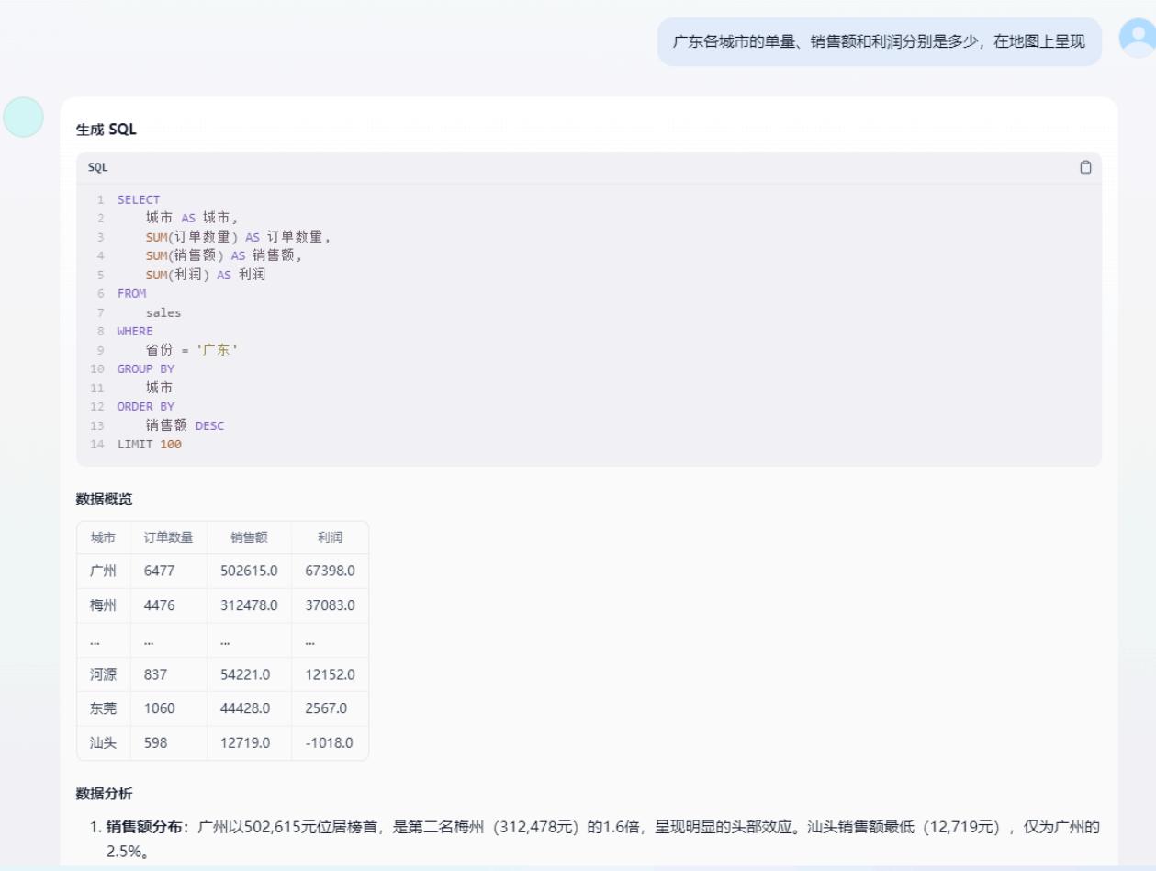Select the user question message bubble
Viewport: 1156px width, 871px height.
click(x=879, y=42)
